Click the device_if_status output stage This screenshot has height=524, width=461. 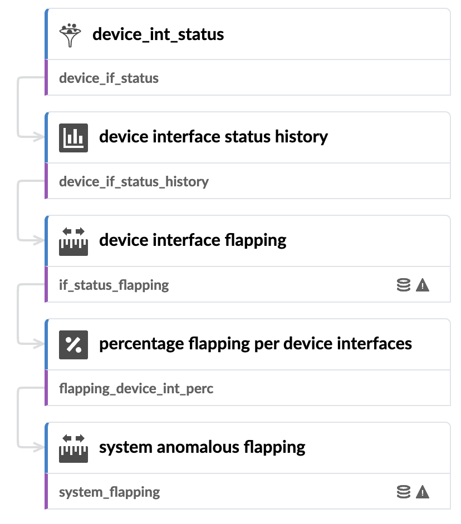(109, 78)
